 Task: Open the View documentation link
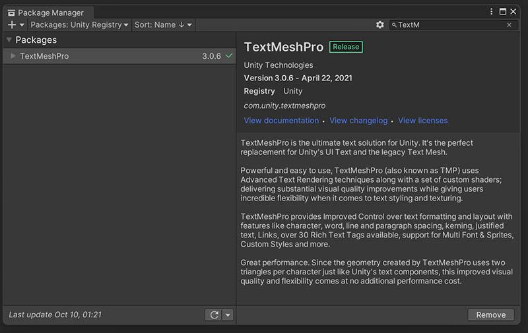pos(281,121)
